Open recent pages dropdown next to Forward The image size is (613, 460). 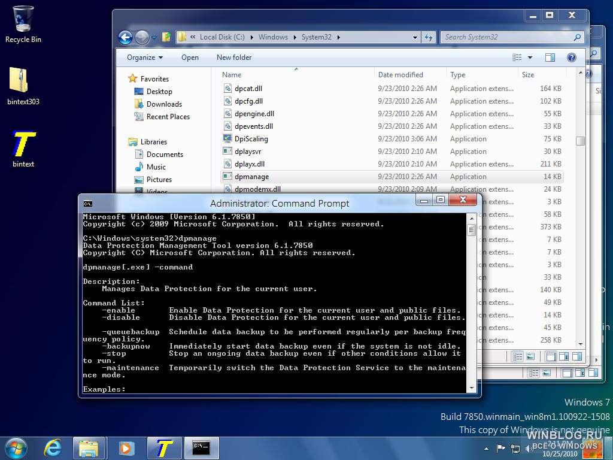[x=154, y=38]
